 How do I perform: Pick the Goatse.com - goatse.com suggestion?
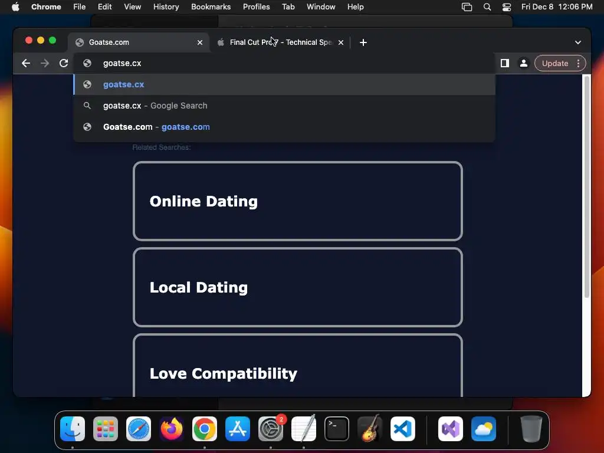click(x=284, y=127)
